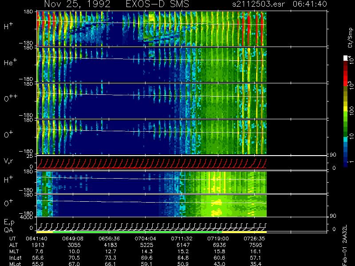
Task: Click the MLT value '12.7'
Action: point(110,251)
